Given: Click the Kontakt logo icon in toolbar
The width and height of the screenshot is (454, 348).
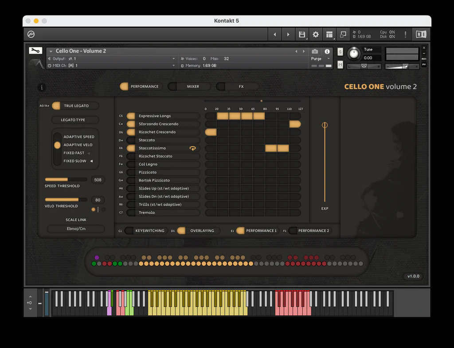Looking at the screenshot, I should pos(31,34).
